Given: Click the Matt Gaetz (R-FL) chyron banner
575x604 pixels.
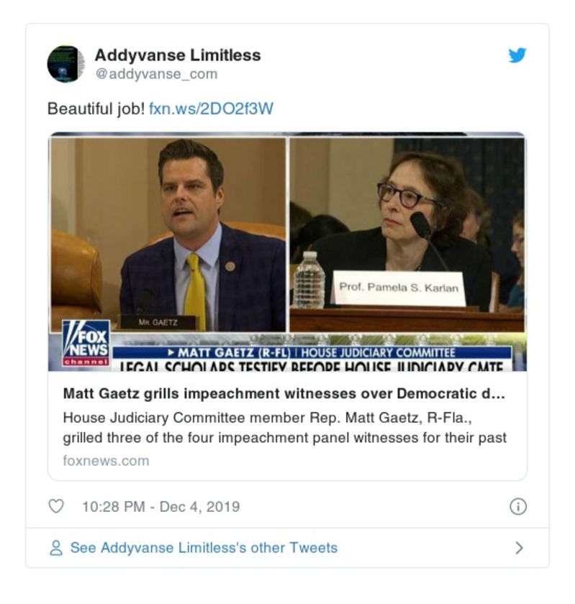Looking at the screenshot, I should point(312,352).
